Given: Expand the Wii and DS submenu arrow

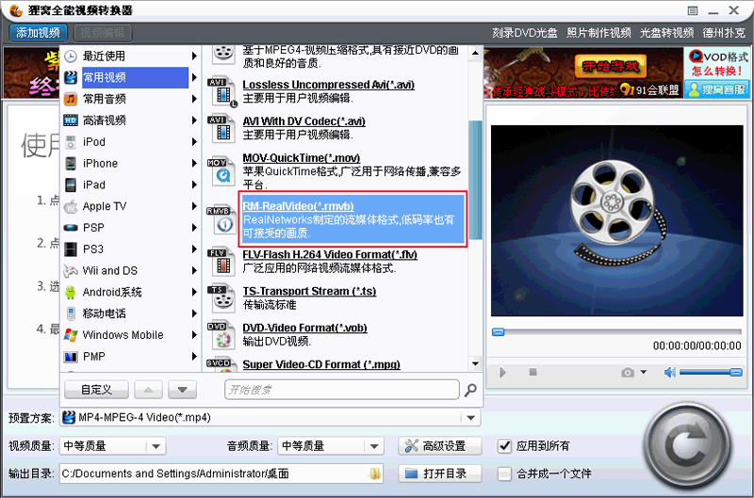Looking at the screenshot, I should tap(194, 270).
